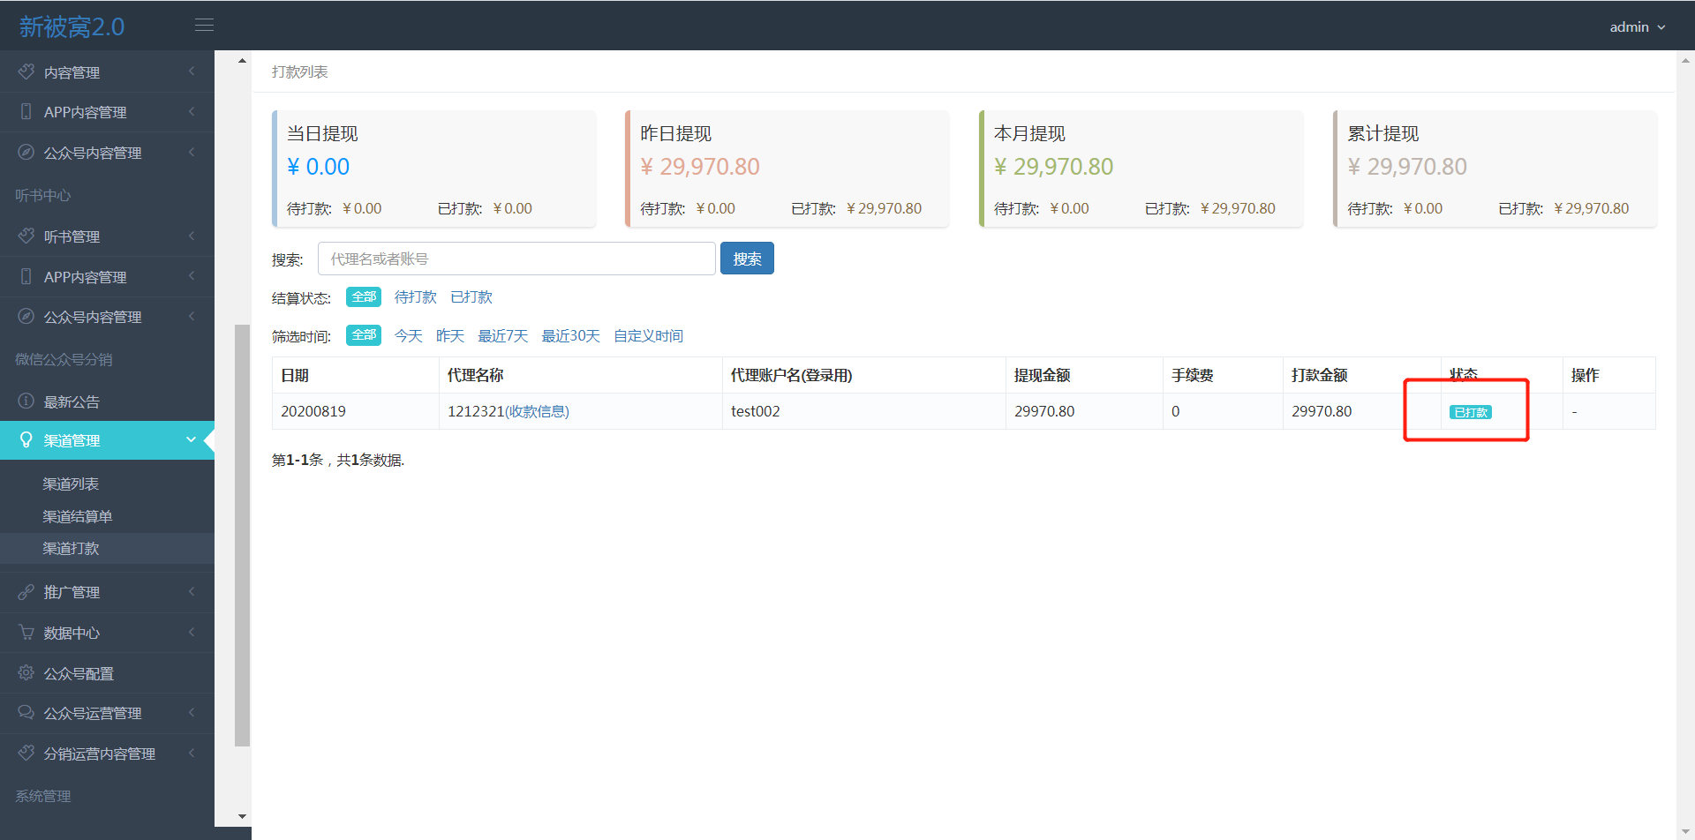Click the 累计提现 summary card

1495,169
